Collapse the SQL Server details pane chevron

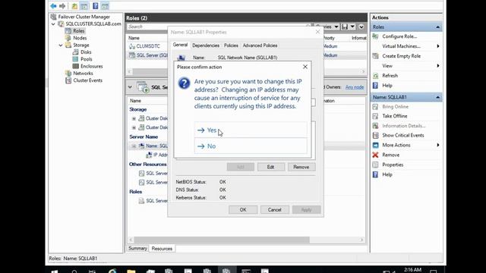click(130, 87)
